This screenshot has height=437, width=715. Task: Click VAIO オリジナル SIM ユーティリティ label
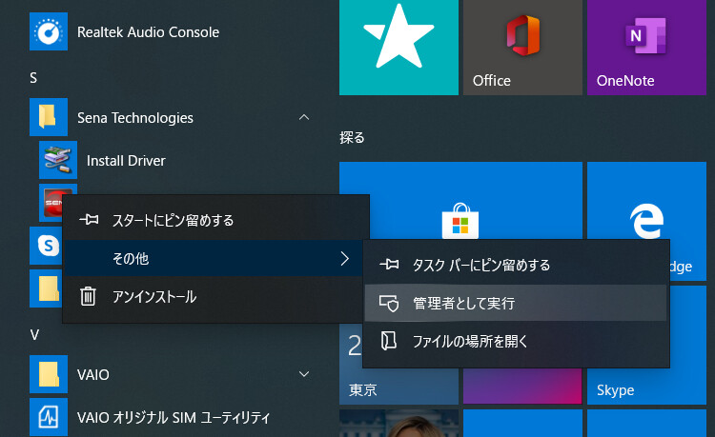[x=174, y=417]
